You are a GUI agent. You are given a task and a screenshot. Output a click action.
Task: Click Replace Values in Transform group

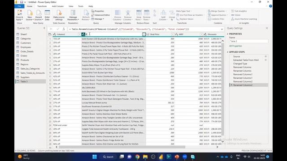pos(185,19)
